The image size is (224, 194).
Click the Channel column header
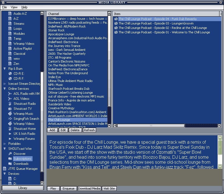[77, 14]
